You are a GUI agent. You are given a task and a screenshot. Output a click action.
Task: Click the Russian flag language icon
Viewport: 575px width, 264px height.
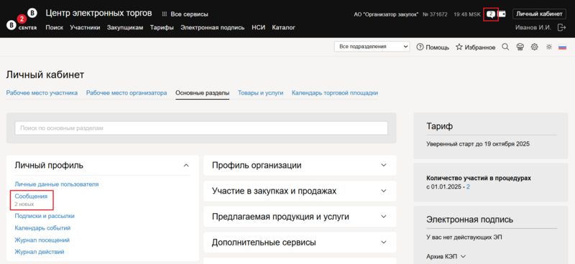click(562, 47)
